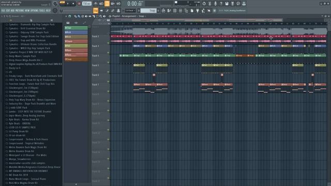The width and height of the screenshot is (331, 186).
Task: Click the 'Arrangement' breadcrumb in playlist title
Action: (129, 16)
